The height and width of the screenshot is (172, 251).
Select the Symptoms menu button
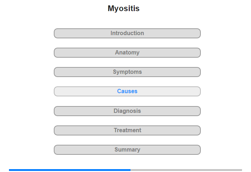[127, 72]
